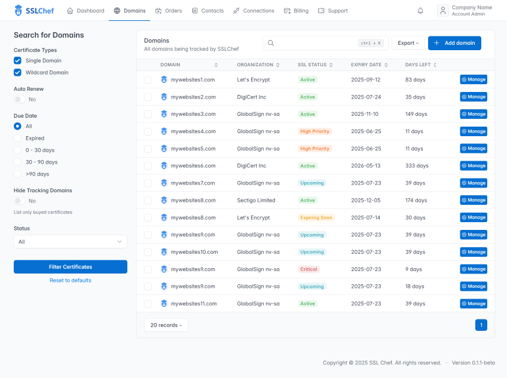
Task: Go to the Connections tab
Action: (x=254, y=11)
